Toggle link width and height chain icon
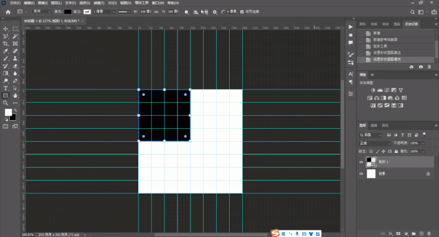The image size is (439, 237). click(x=156, y=12)
